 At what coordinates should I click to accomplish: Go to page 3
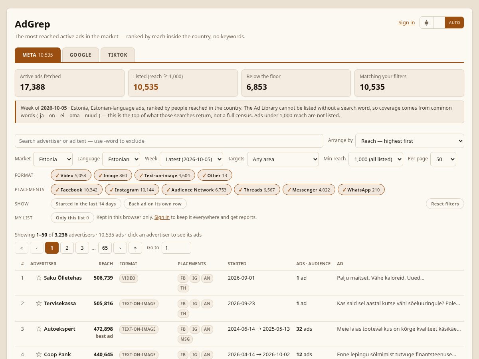coord(82,248)
